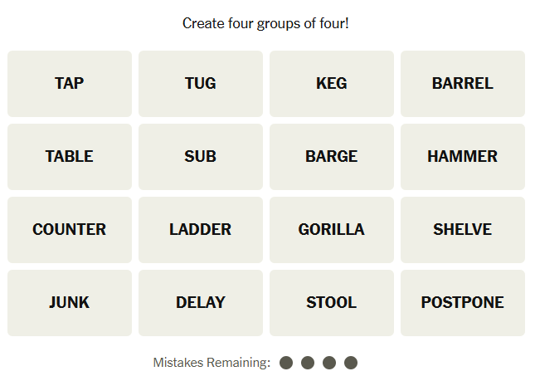Select the SUB tile
The height and width of the screenshot is (381, 535).
pos(201,156)
